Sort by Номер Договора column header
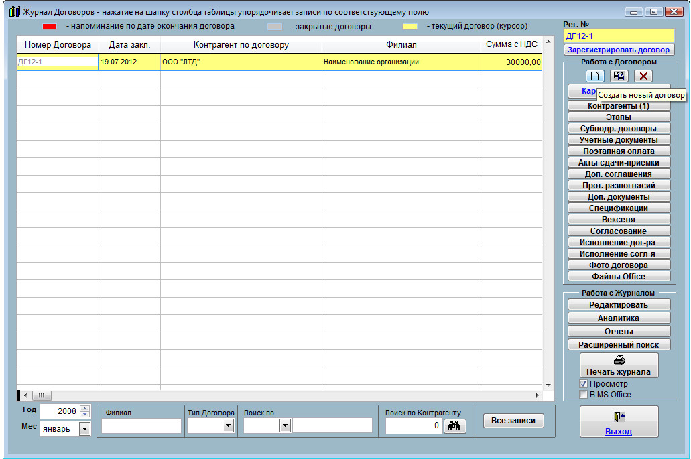 [58, 44]
